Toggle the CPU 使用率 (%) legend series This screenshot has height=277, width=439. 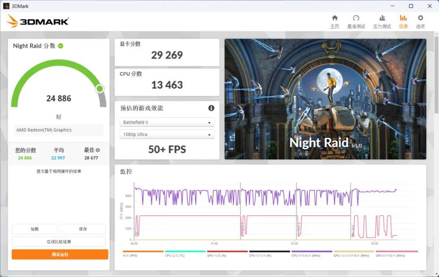click(269, 254)
